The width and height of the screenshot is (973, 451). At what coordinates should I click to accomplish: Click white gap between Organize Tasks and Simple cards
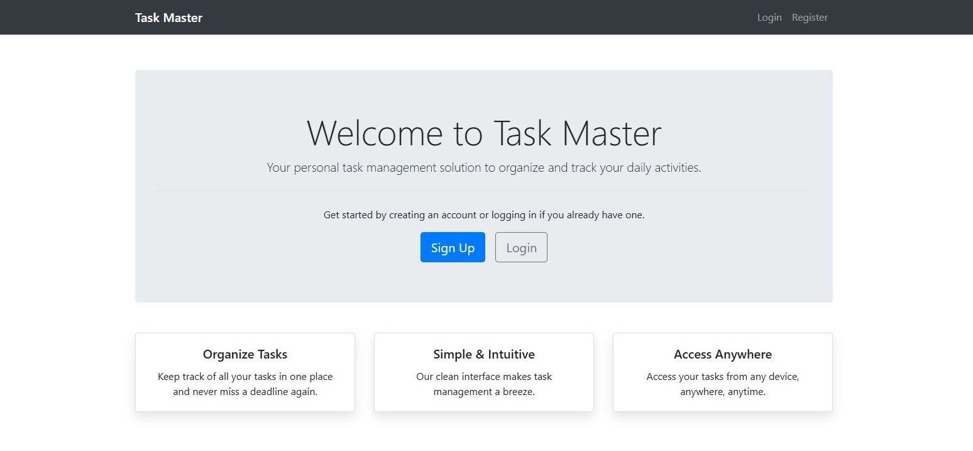tap(365, 372)
